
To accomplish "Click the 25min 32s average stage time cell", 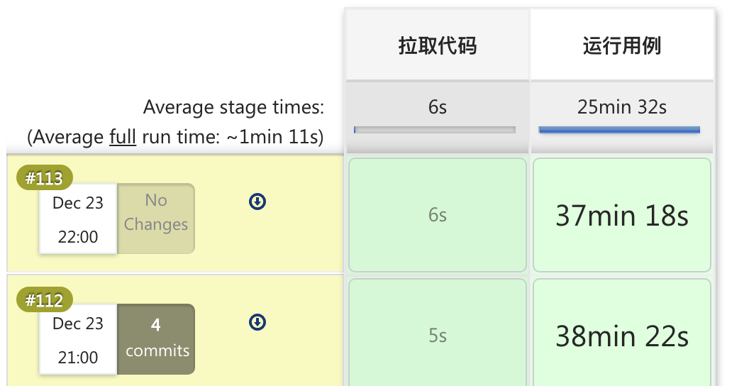I will point(621,117).
